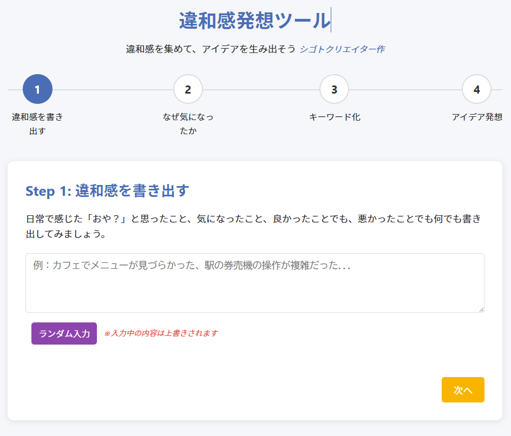The width and height of the screenshot is (511, 436).
Task: Go to the step 4 numbered circle
Action: click(476, 89)
